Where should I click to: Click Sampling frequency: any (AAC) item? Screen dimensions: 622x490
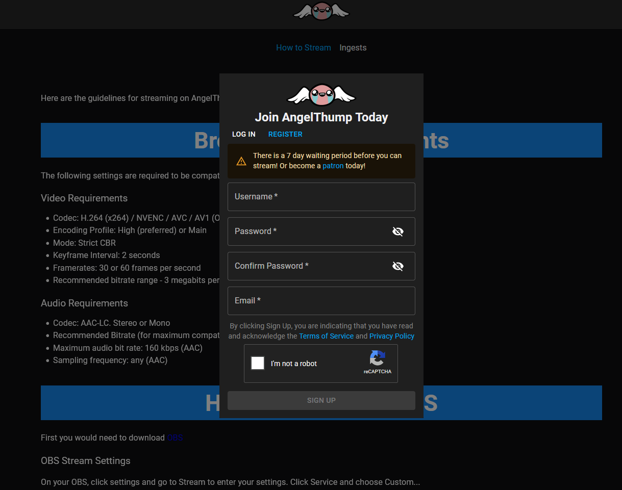(x=110, y=360)
